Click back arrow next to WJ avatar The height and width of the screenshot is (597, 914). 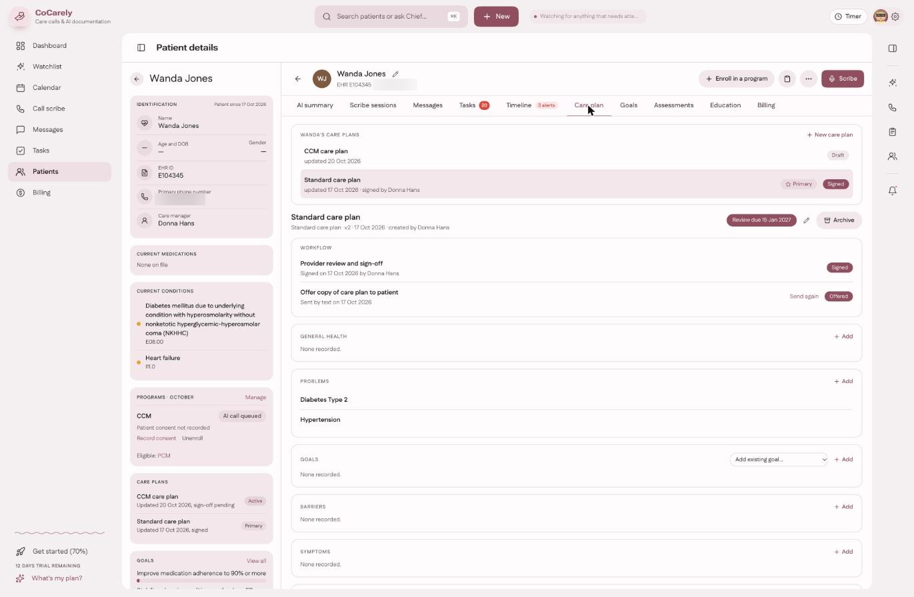298,79
